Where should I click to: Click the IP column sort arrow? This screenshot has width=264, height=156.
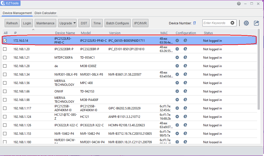33,30
